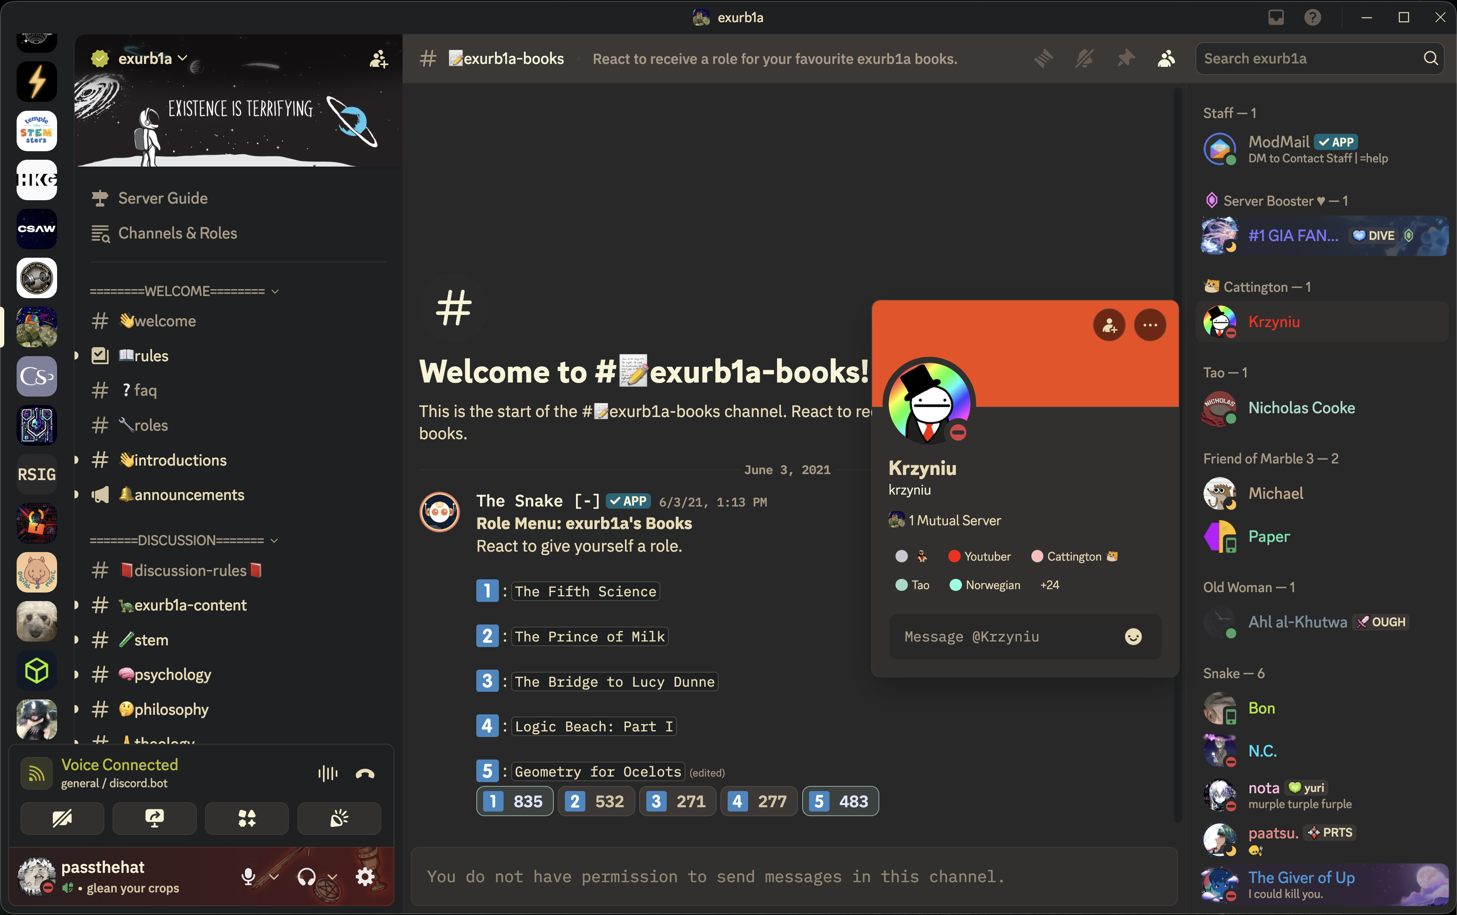Image resolution: width=1457 pixels, height=915 pixels.
Task: Open inbox icon in title bar
Action: 1276,17
